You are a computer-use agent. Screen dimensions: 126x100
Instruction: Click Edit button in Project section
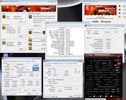pos(22,21)
